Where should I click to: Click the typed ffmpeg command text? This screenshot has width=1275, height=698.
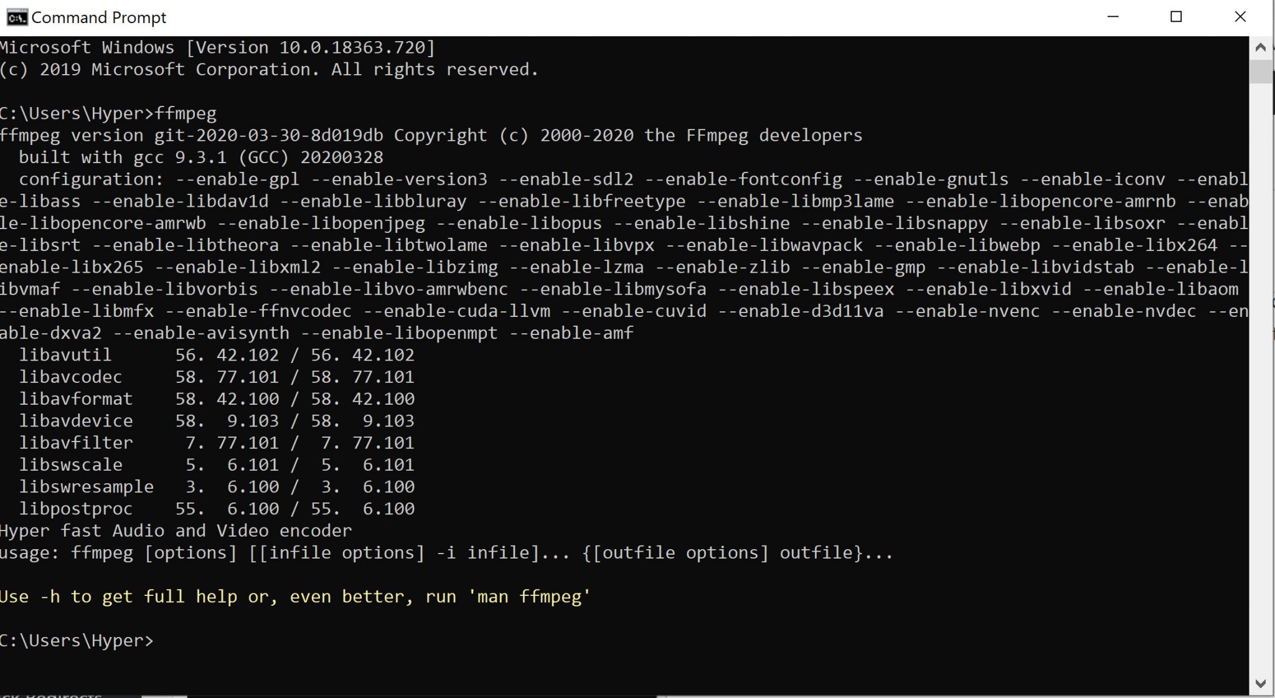186,113
